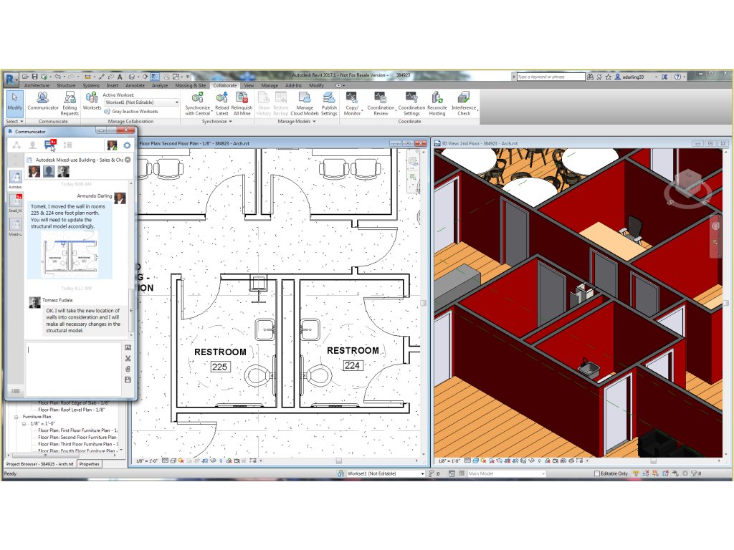Open the chat messages icon in Communicator

50,145
